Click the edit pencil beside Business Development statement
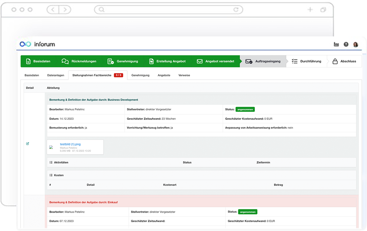 click(x=28, y=143)
